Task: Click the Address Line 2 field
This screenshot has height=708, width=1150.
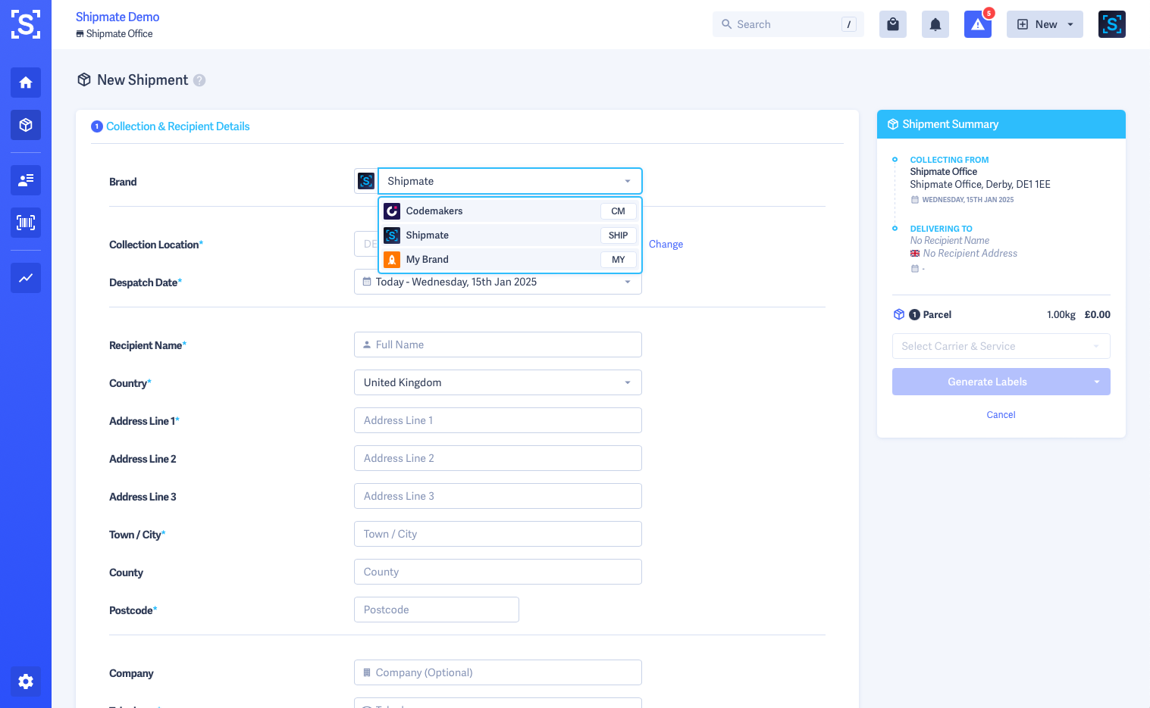Action: tap(498, 458)
